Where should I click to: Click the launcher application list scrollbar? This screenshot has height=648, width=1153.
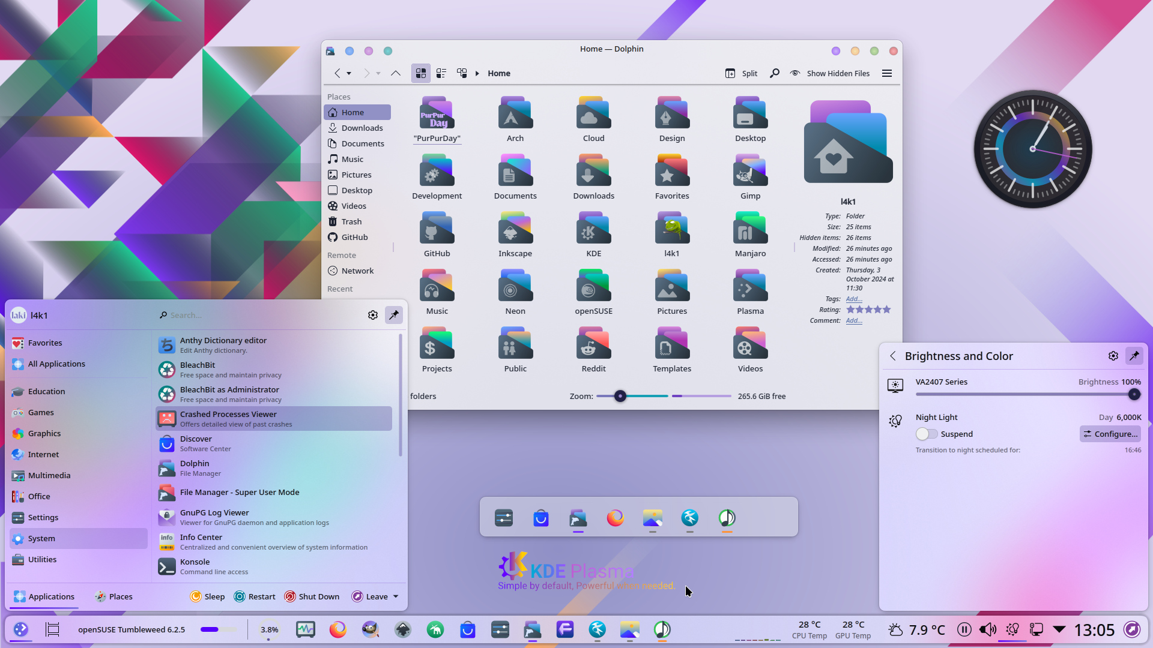coord(400,396)
